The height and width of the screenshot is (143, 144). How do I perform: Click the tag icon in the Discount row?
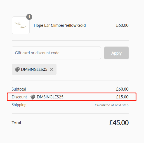(33, 97)
